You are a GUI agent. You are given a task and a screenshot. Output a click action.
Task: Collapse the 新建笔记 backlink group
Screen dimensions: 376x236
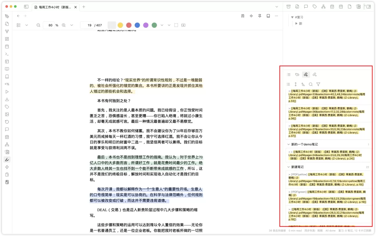[289, 167]
